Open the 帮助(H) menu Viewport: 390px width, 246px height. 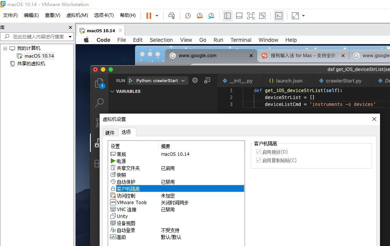coord(128,15)
